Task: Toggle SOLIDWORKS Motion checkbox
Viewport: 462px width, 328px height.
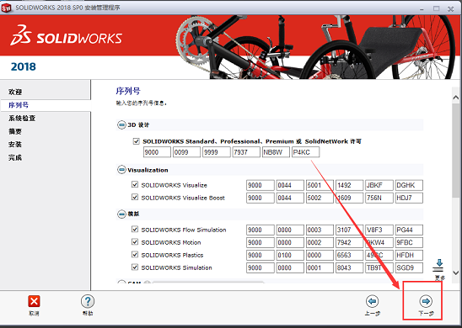Action: point(135,242)
